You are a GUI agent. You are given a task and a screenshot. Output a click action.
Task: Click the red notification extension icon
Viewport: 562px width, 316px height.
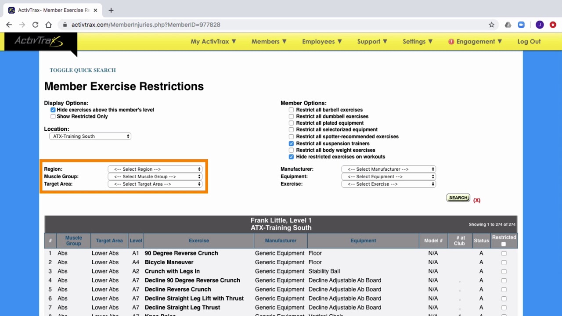[553, 25]
